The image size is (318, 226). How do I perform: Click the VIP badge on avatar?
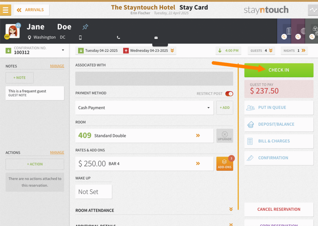7,37
